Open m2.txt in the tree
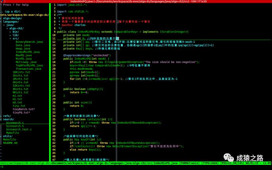Viewport: 272px width, 170px height. 17,99
